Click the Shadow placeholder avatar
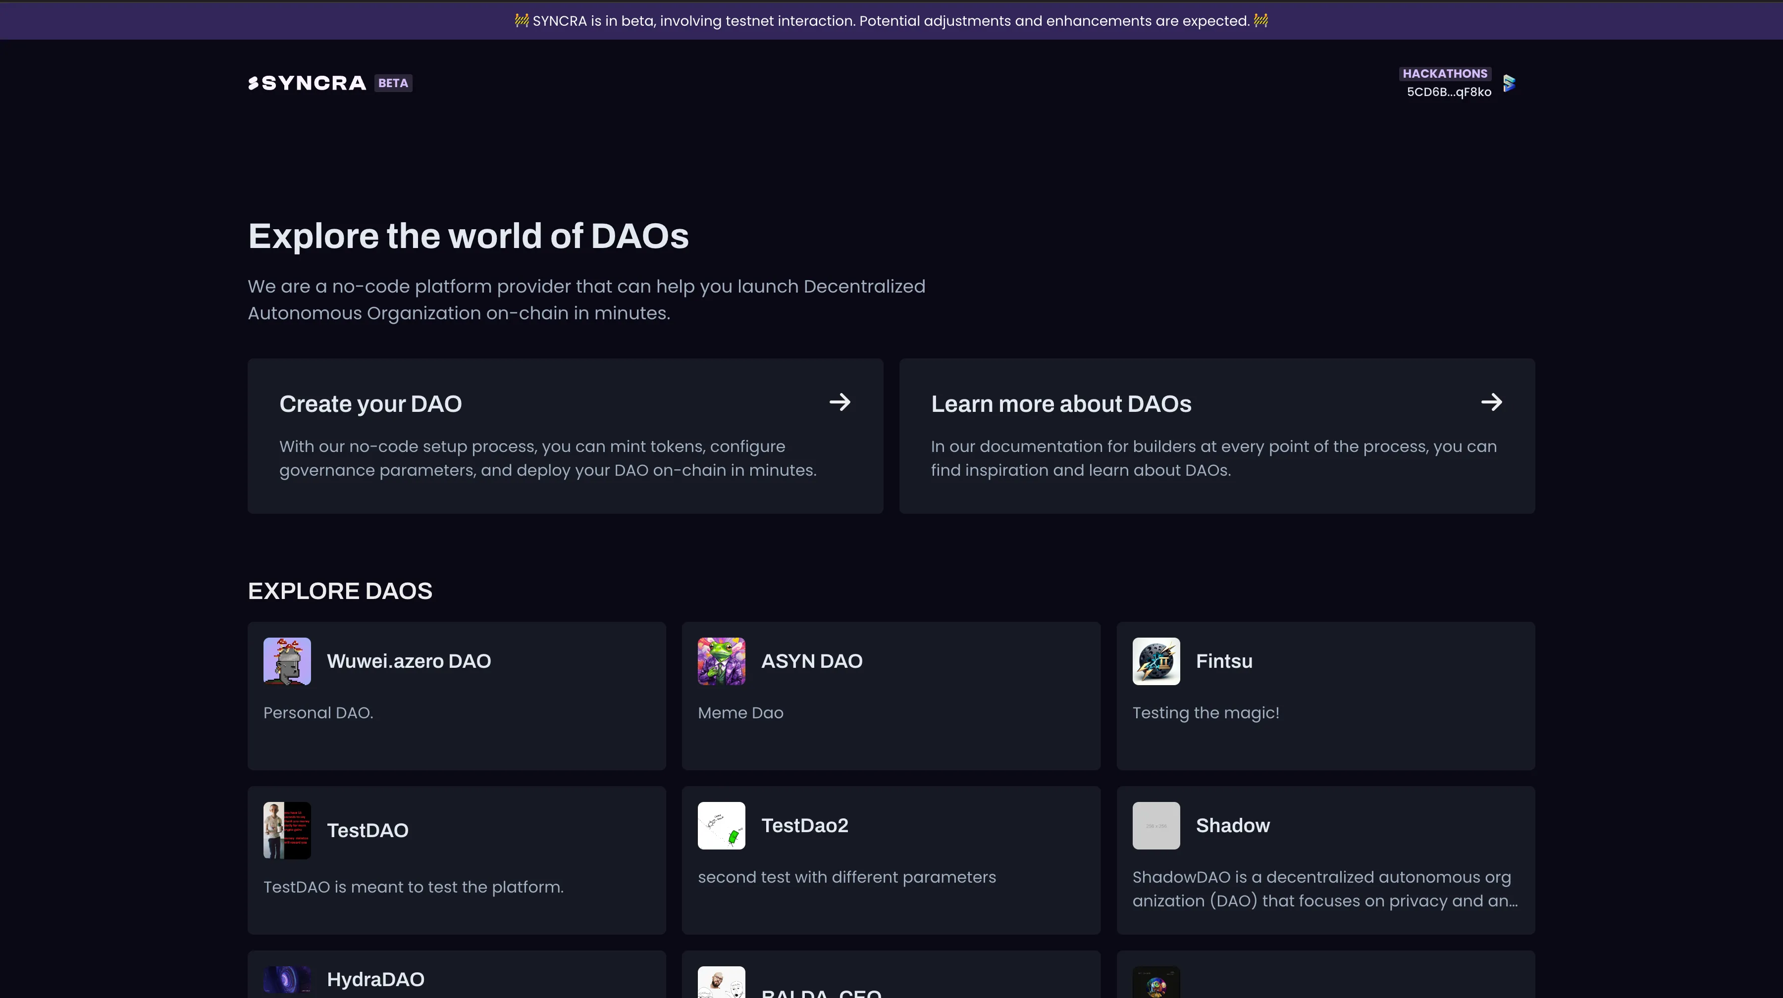Screen dimensions: 1783x998 click(x=1156, y=825)
